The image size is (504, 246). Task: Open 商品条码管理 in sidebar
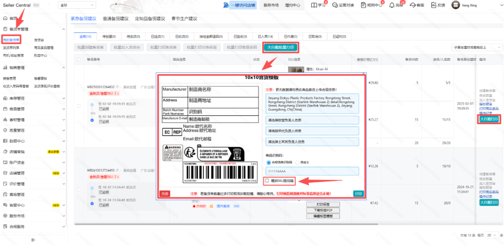tap(44, 48)
